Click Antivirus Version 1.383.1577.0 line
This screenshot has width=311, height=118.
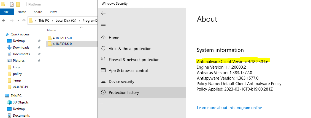[225, 72]
